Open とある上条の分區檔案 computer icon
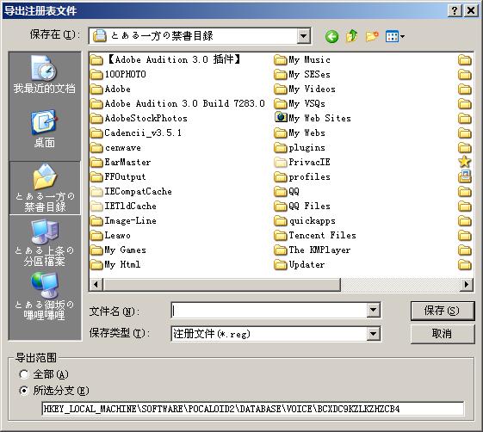Image resolution: width=483 pixels, height=432 pixels. click(45, 244)
